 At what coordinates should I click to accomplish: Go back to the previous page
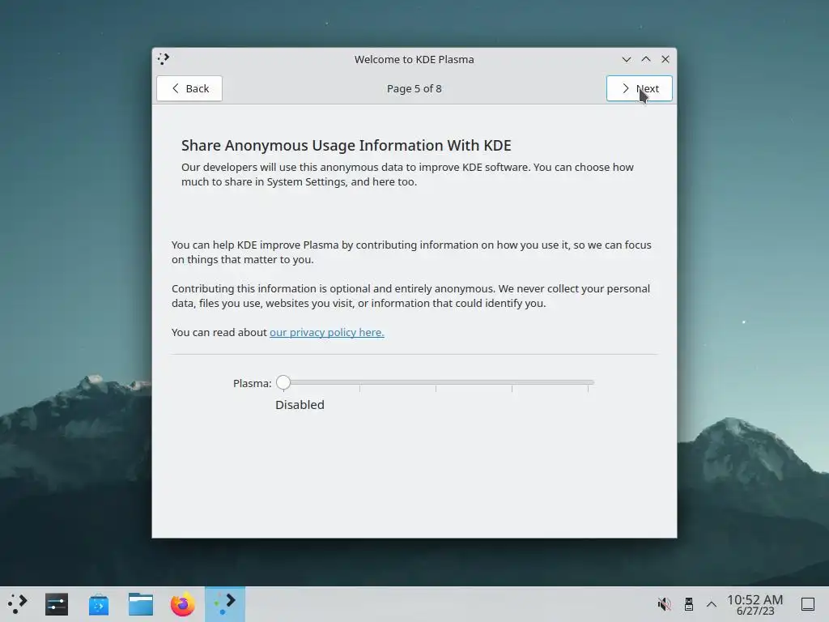(x=189, y=88)
